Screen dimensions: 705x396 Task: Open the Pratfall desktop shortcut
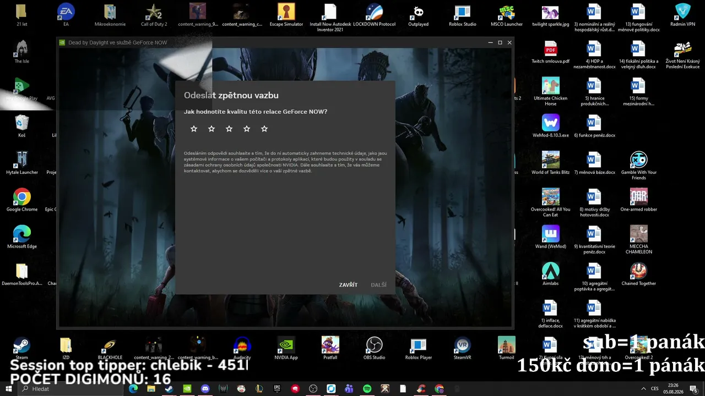pyautogui.click(x=330, y=348)
